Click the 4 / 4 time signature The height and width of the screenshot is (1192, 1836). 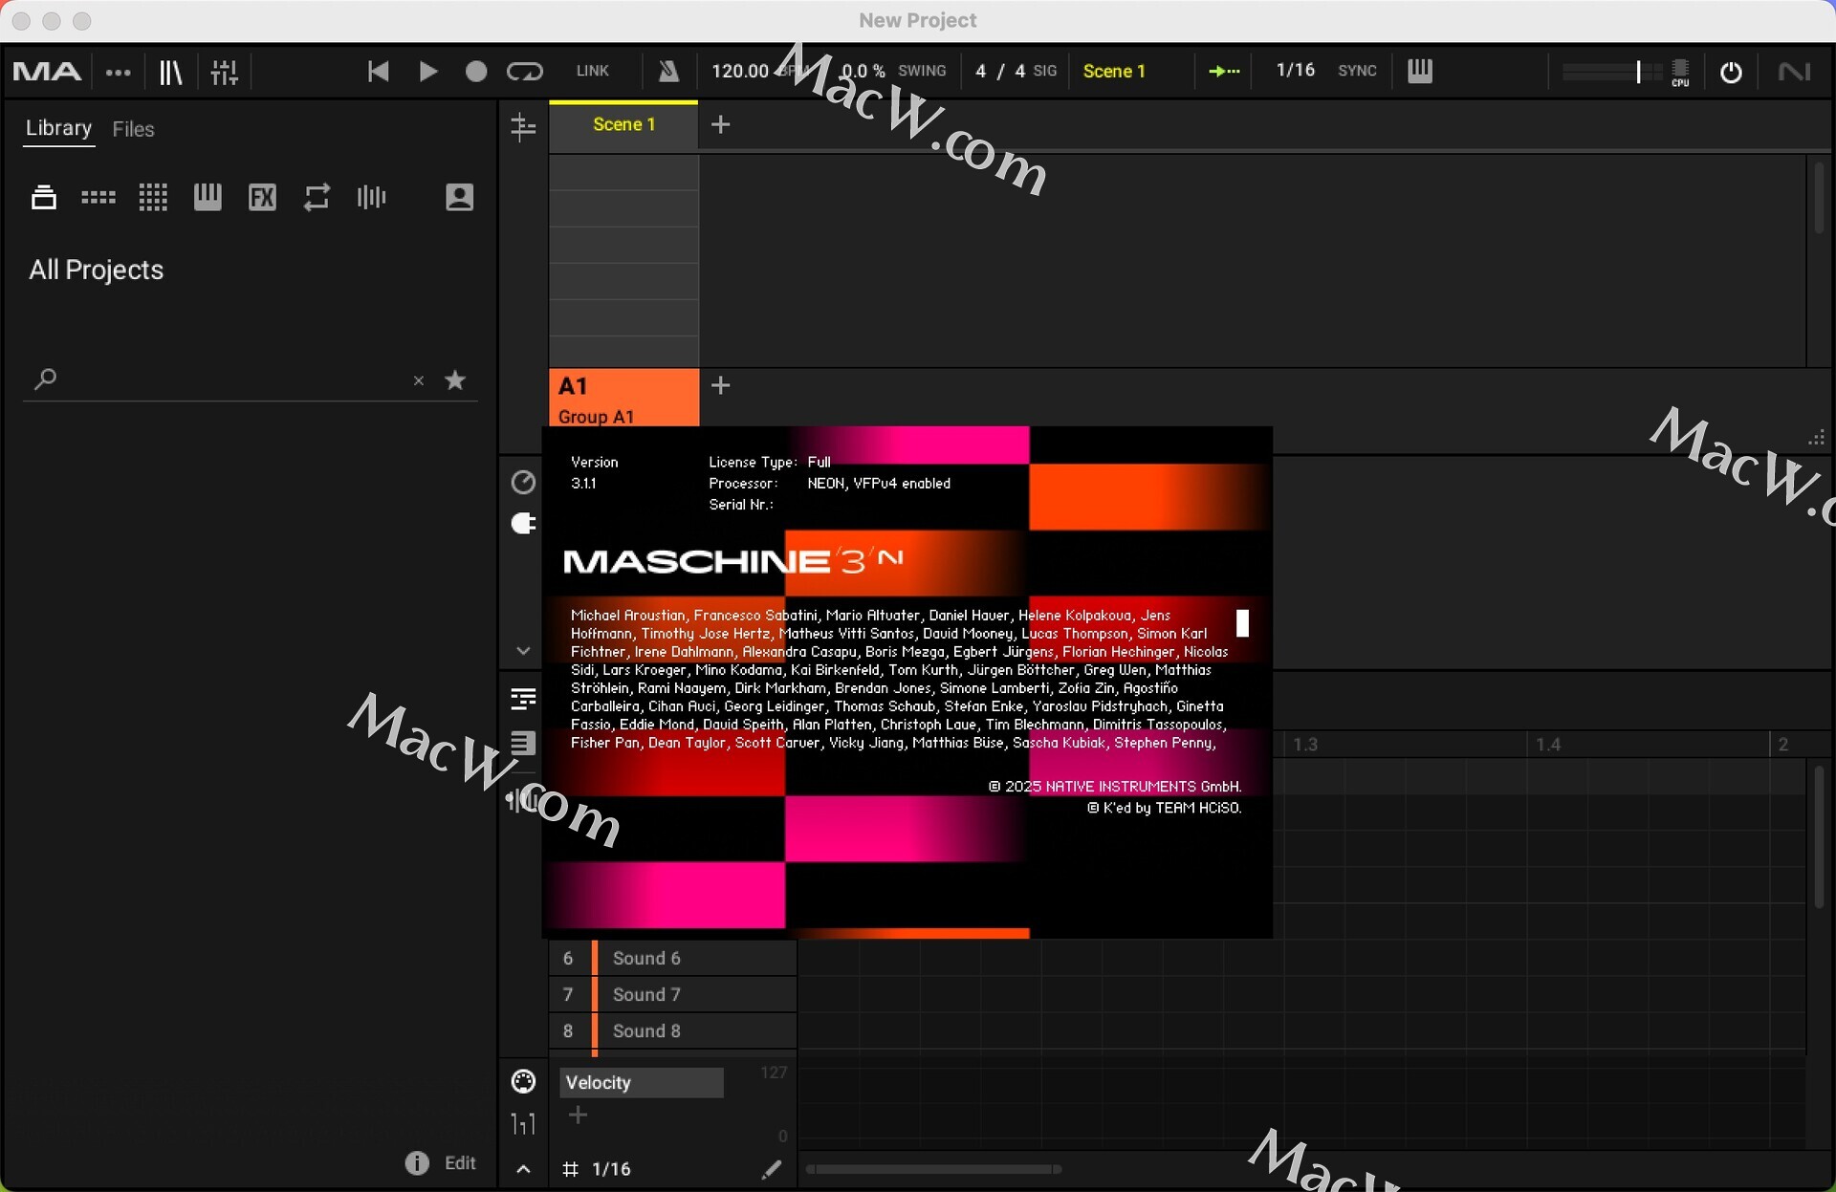tap(1000, 71)
